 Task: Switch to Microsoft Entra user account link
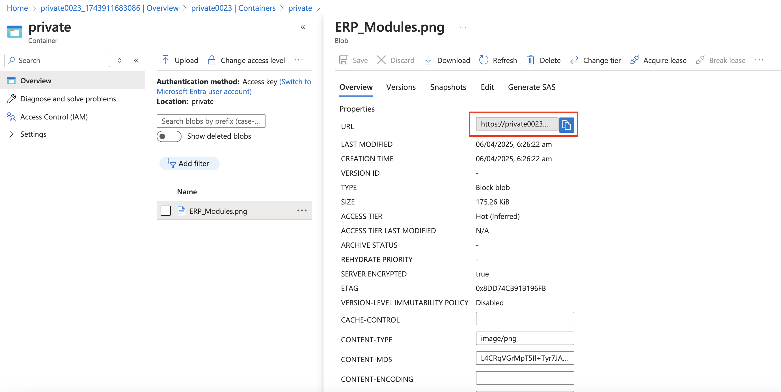click(234, 87)
